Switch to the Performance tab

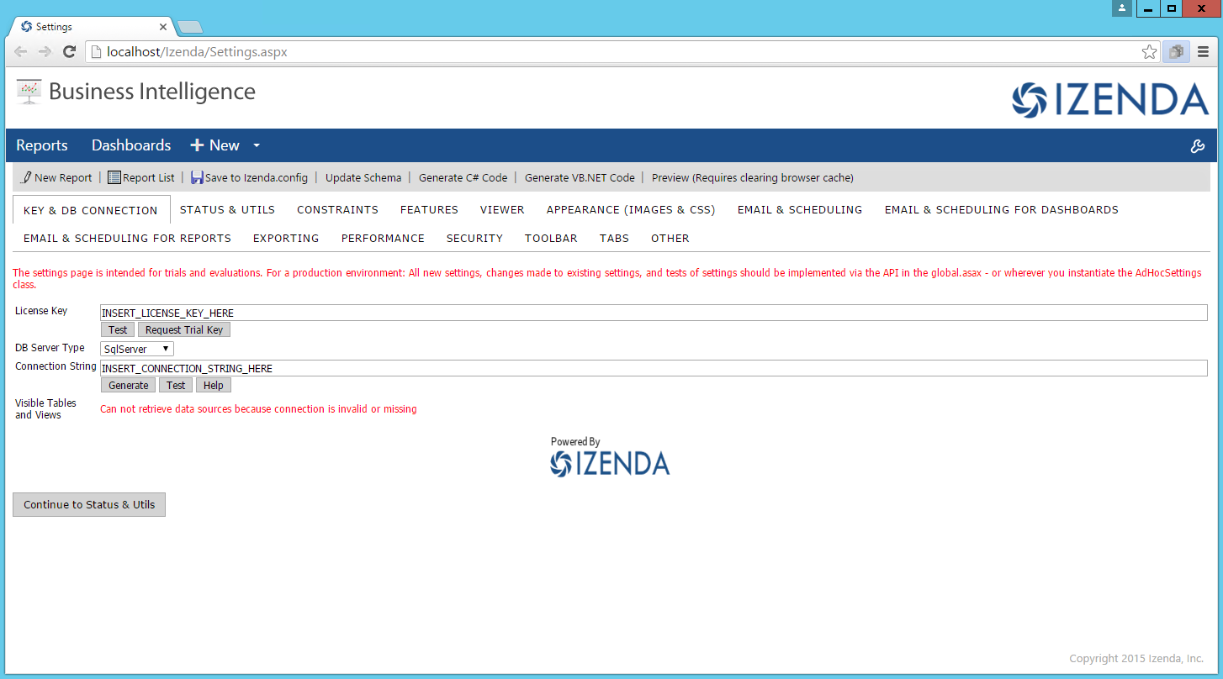tap(383, 239)
